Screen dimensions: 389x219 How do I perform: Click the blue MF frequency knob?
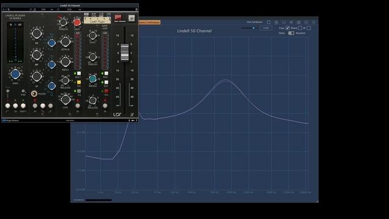click(x=51, y=65)
